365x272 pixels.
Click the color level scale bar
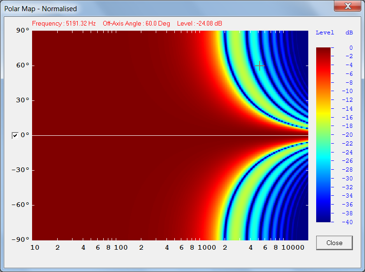[x=323, y=135]
